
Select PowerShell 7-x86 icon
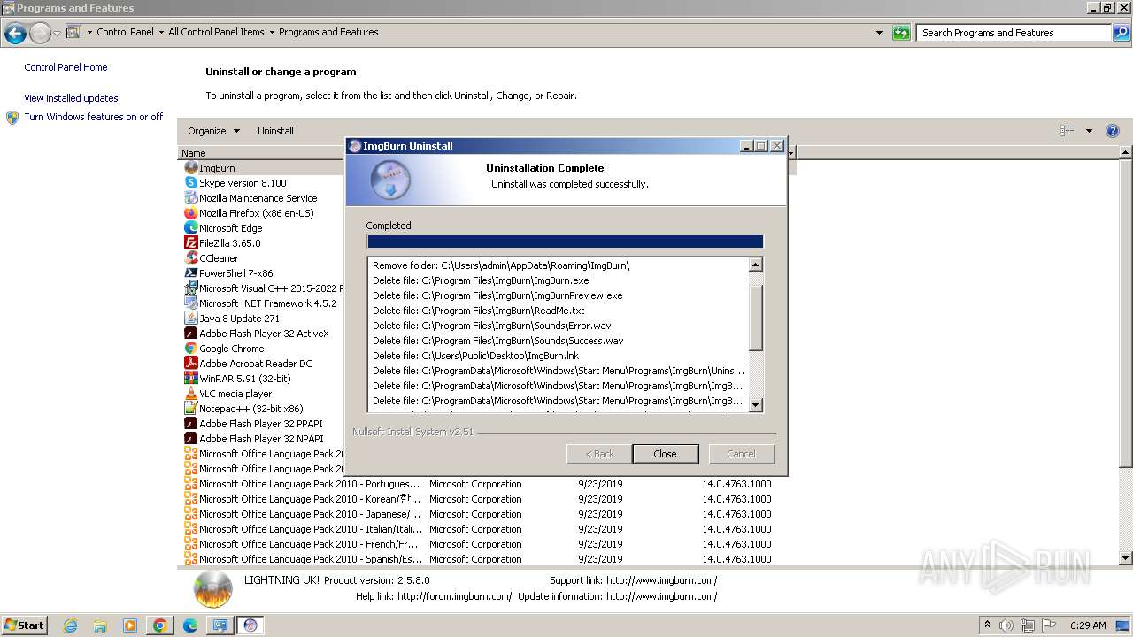tap(190, 273)
